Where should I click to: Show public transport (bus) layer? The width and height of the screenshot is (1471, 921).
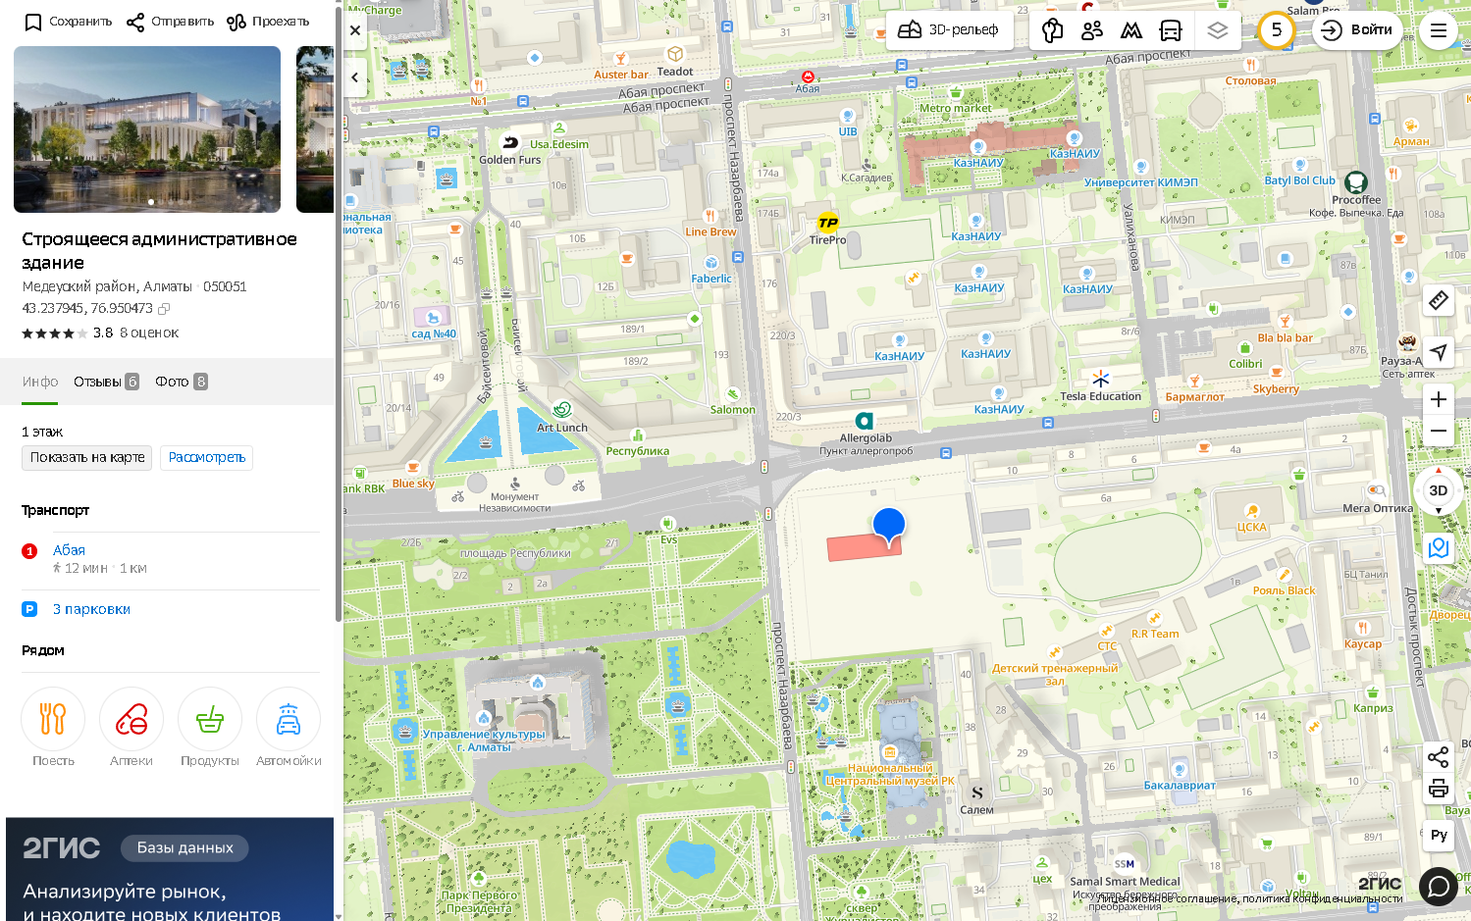point(1171,30)
